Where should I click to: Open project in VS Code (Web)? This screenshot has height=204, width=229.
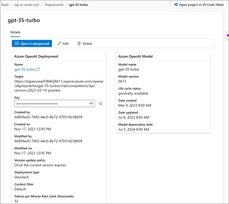(199, 5)
